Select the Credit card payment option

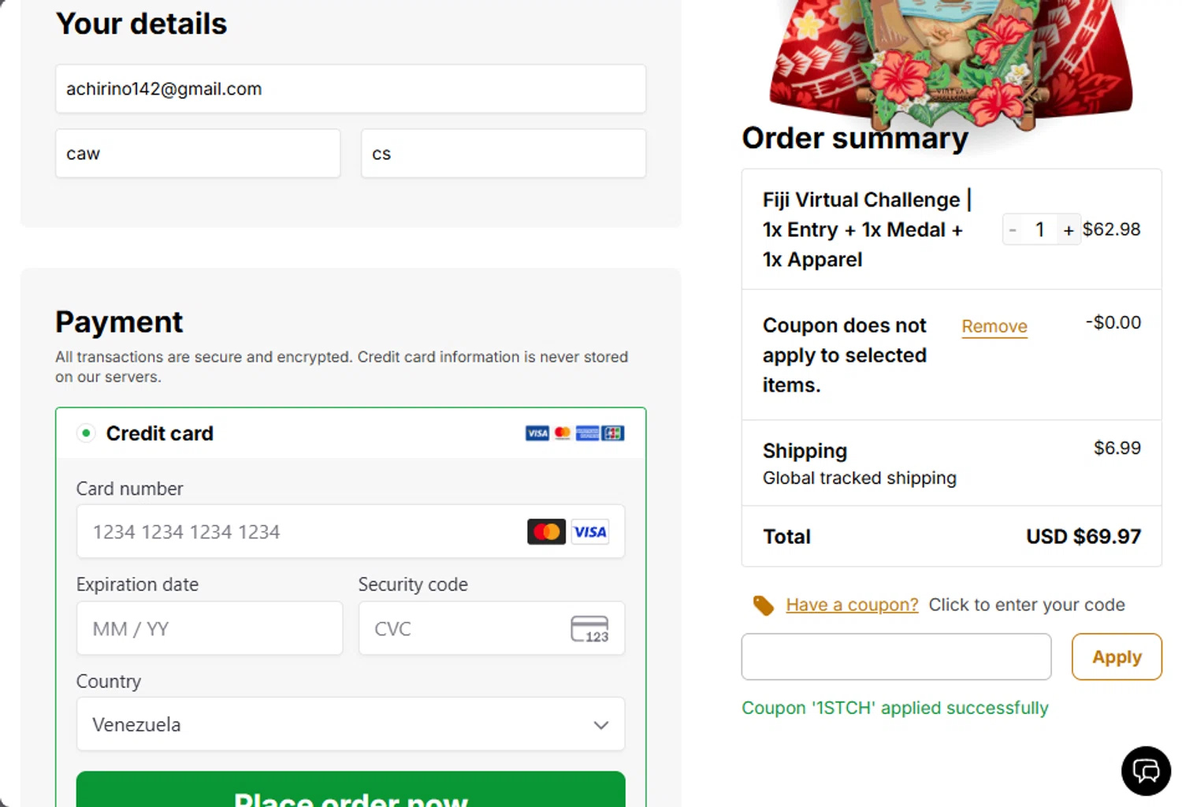tap(86, 433)
